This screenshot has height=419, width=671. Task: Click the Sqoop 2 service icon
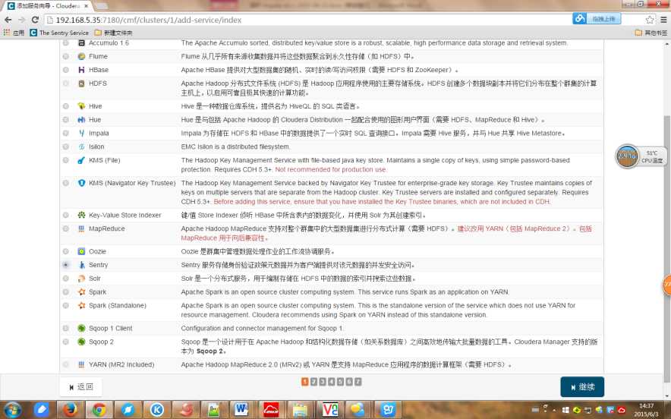coord(81,342)
